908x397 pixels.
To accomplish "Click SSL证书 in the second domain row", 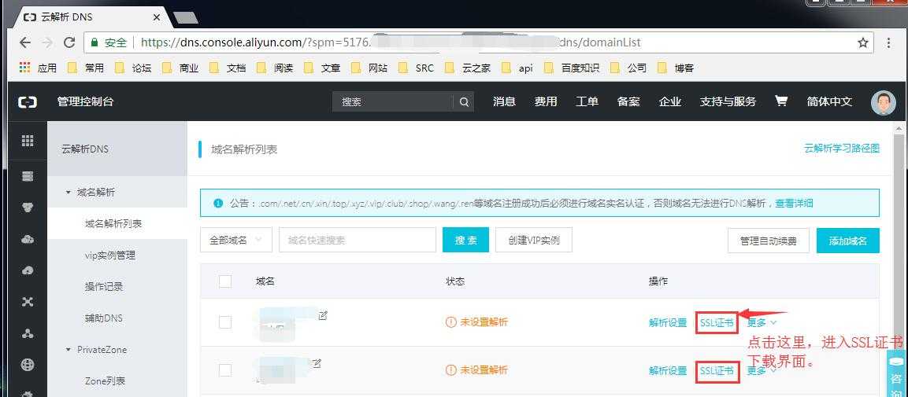I will click(717, 371).
